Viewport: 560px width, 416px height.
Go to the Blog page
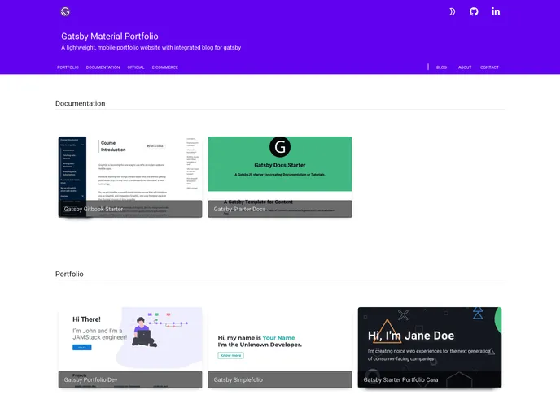[441, 67]
